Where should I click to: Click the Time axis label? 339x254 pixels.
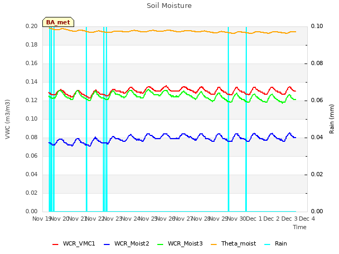300,227
